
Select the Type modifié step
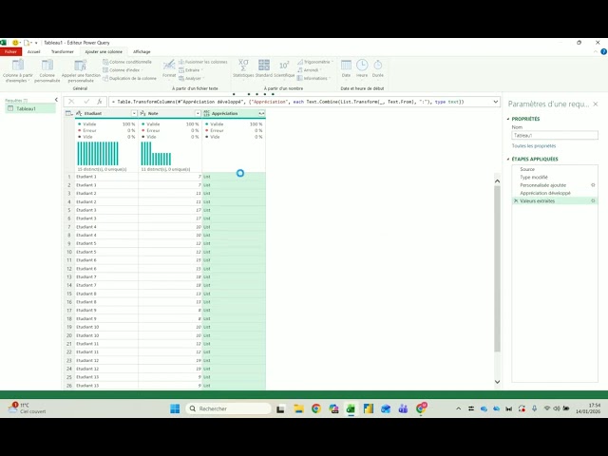coord(534,178)
